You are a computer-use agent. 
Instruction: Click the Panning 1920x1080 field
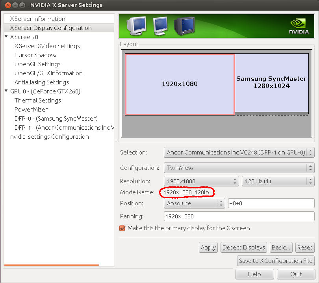coord(239,216)
